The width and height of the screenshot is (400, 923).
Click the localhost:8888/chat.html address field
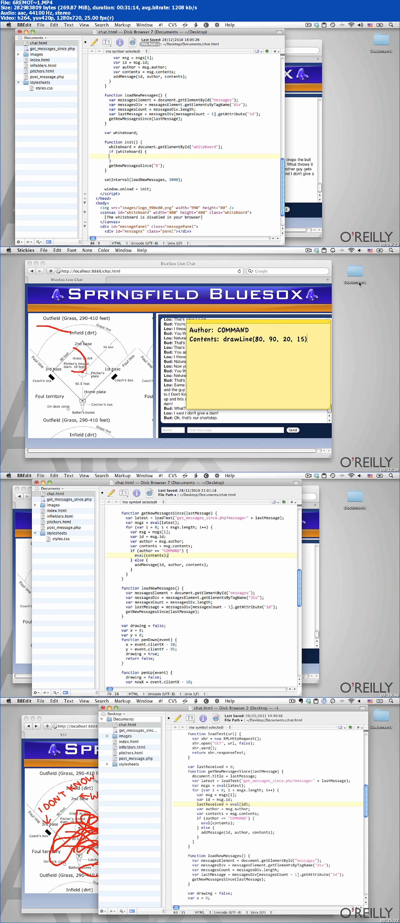pos(149,271)
